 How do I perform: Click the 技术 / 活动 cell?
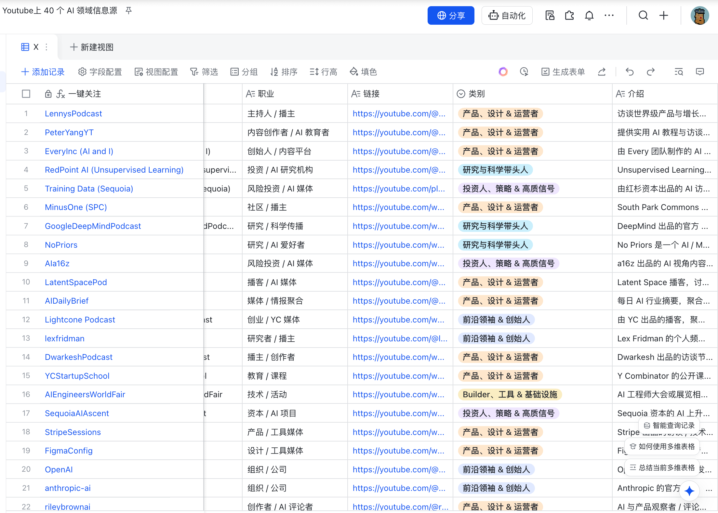pos(295,395)
